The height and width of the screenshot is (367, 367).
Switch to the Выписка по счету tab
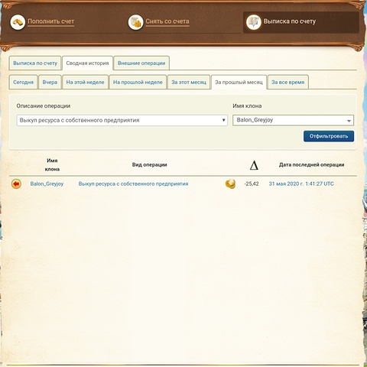point(35,63)
